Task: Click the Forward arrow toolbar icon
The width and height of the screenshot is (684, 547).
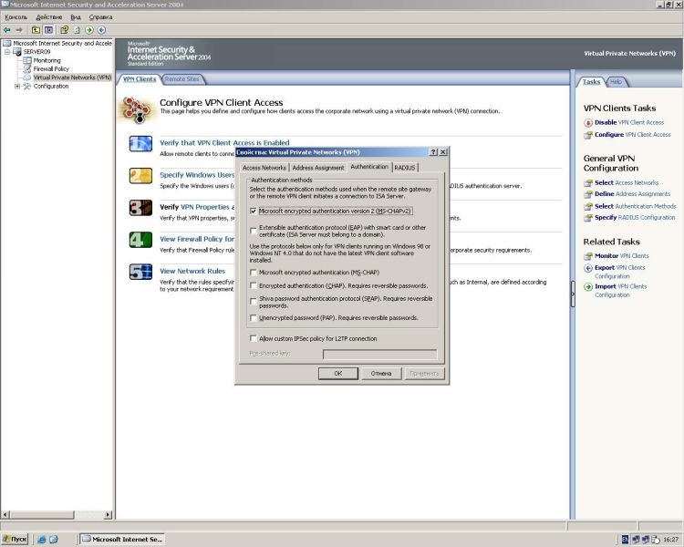Action: tap(19, 30)
